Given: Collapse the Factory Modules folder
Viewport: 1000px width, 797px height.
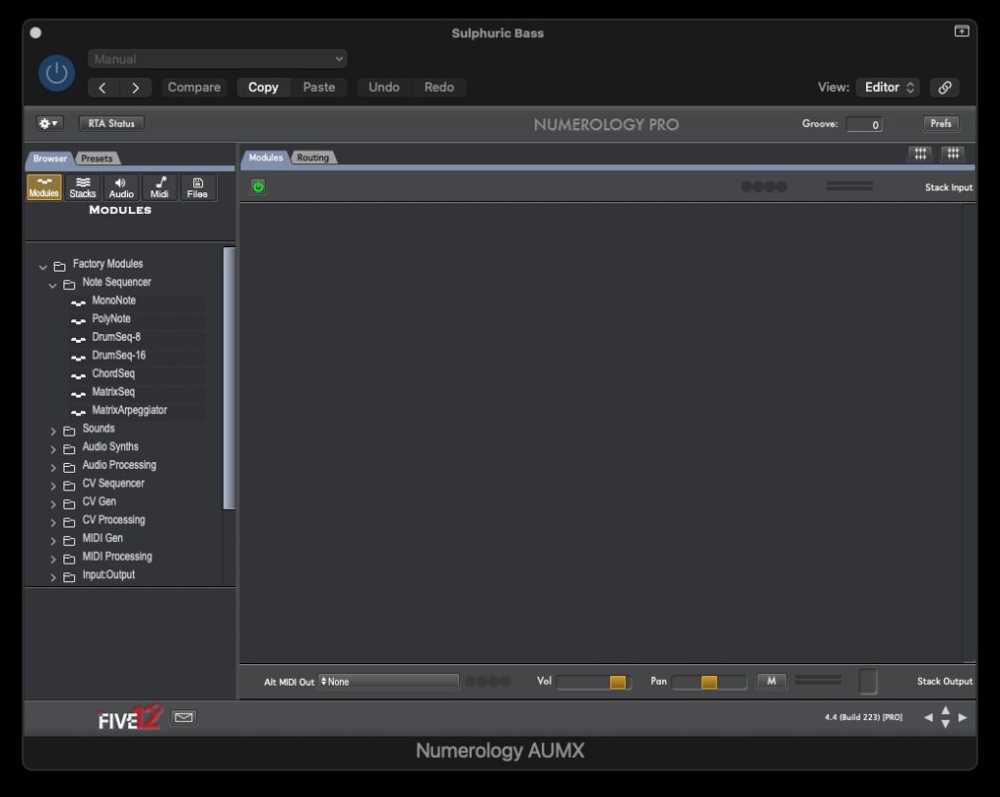Looking at the screenshot, I should click(43, 267).
